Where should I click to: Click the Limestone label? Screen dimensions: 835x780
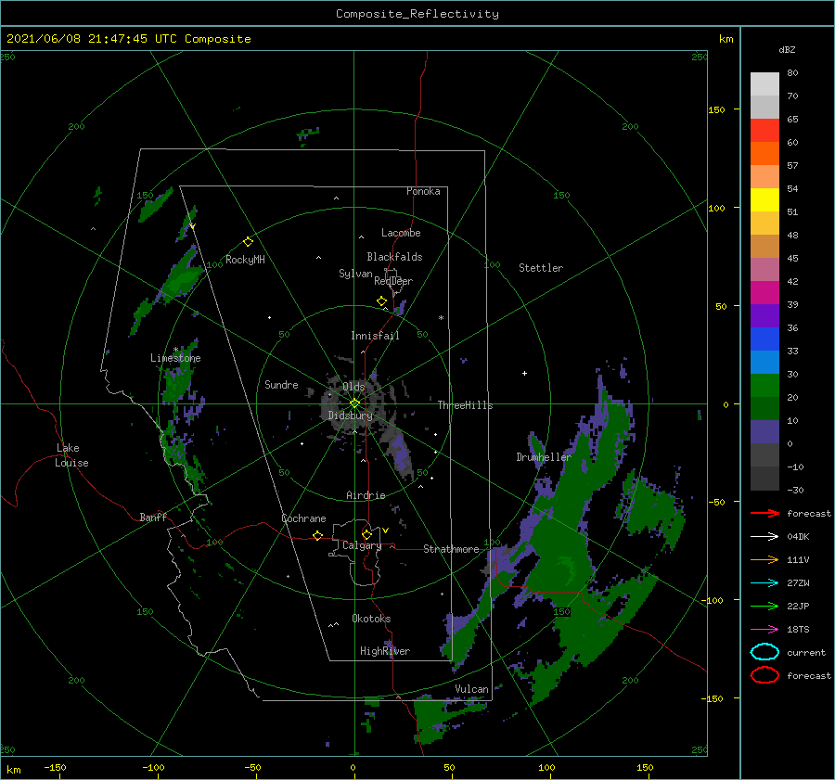[x=175, y=358]
